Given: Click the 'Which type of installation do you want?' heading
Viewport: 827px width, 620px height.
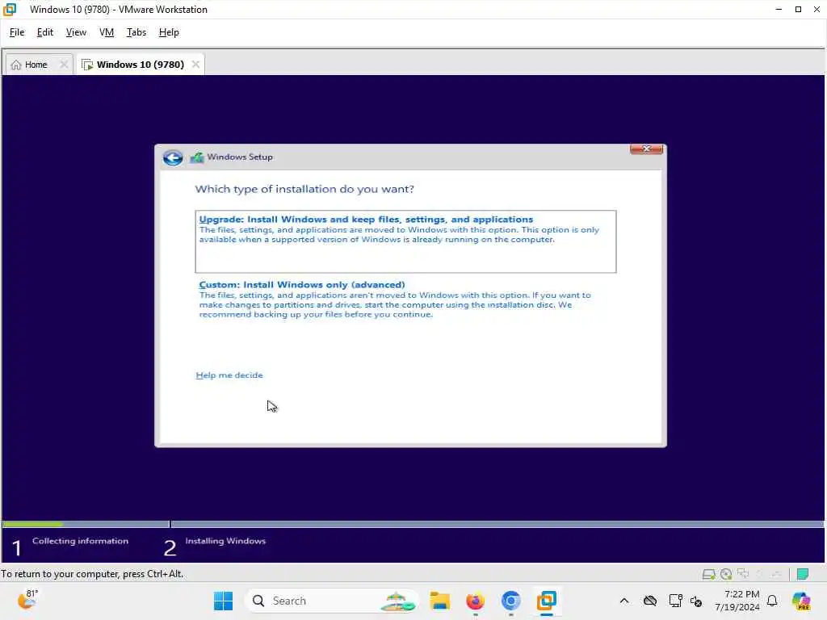Looking at the screenshot, I should 304,189.
